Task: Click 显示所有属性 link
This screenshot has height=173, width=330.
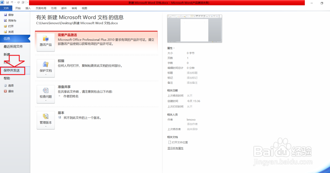Action: (x=175, y=148)
